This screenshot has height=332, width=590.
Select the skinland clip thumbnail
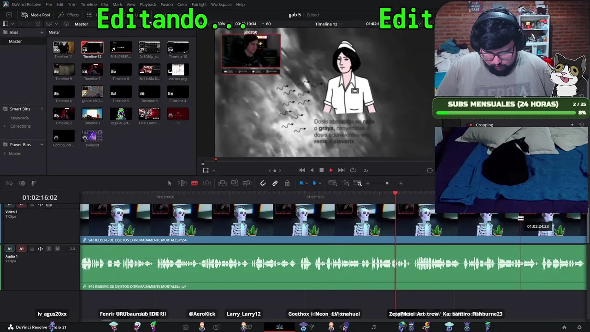pos(92,136)
